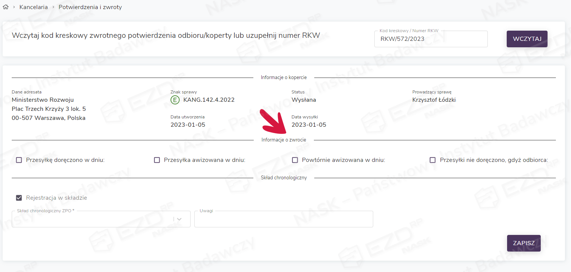Image resolution: width=571 pixels, height=272 pixels.
Task: Save with the ZAPISZ button
Action: [524, 243]
